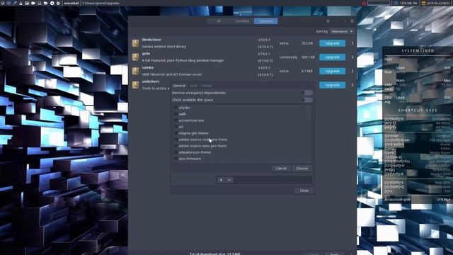Click Cancel in the package chooser

[x=281, y=169]
